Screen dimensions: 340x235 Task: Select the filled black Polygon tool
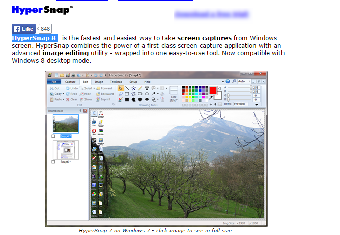pyautogui.click(x=133, y=99)
